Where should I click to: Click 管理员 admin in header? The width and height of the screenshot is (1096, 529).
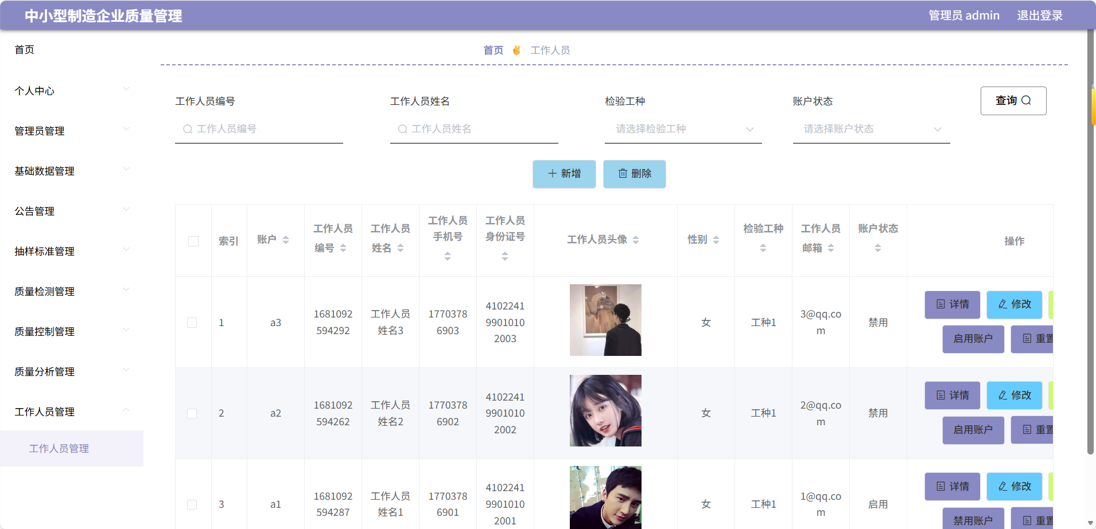(964, 15)
